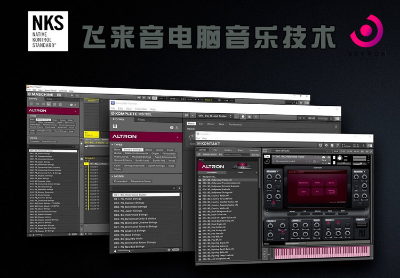
Task: Click the wrench edit icon on Kontakt instrument
Action: pyautogui.click(x=267, y=156)
